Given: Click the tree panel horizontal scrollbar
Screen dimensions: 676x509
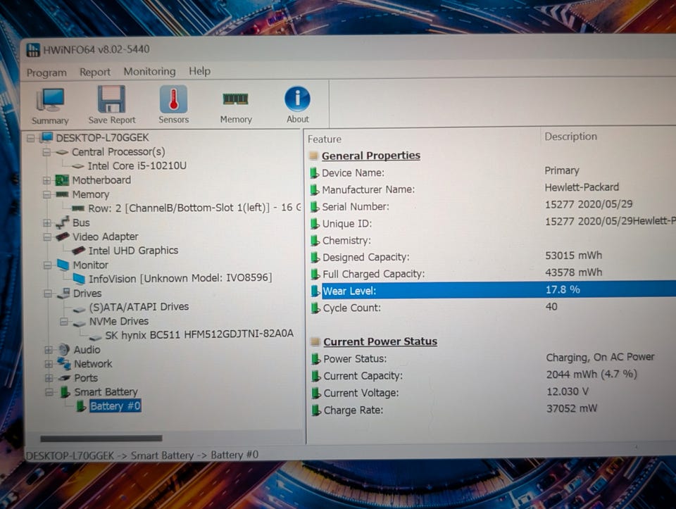Looking at the screenshot, I should (x=101, y=439).
